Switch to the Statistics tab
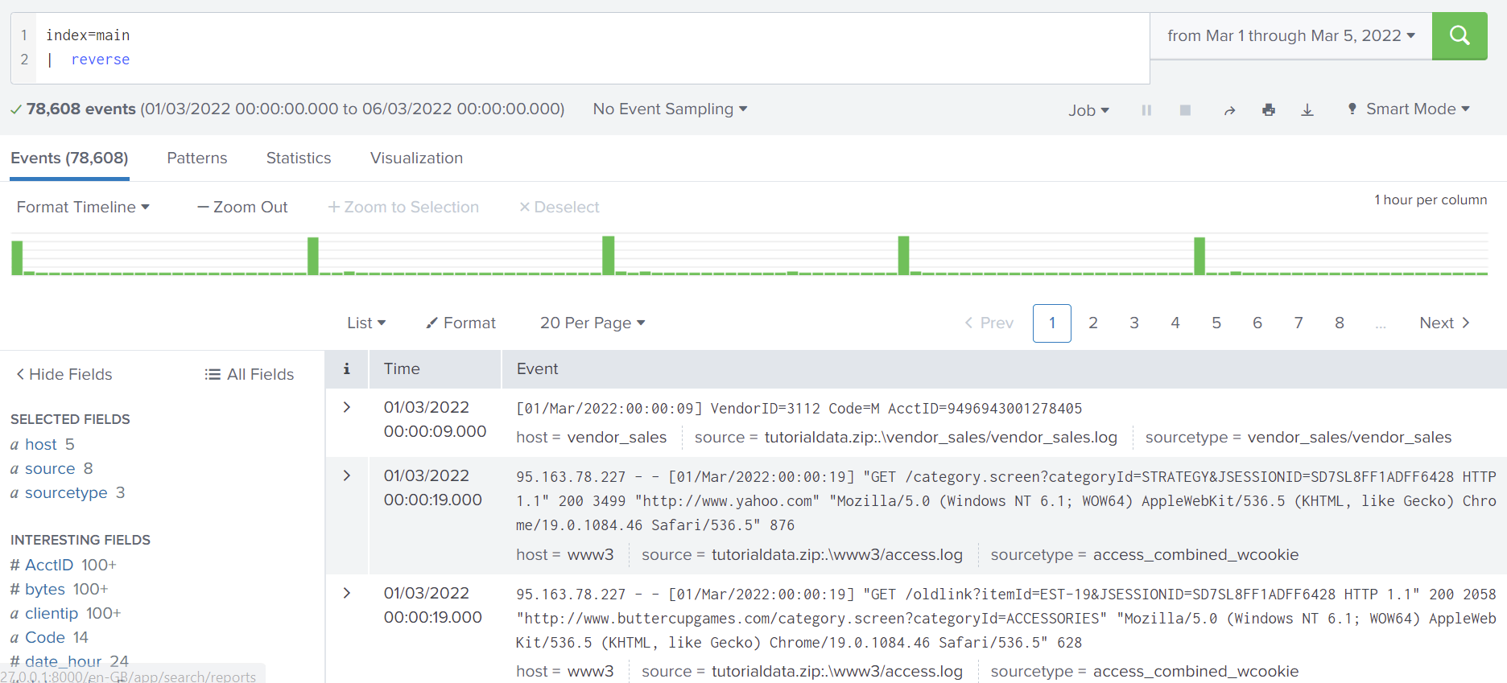This screenshot has height=683, width=1507. click(299, 158)
